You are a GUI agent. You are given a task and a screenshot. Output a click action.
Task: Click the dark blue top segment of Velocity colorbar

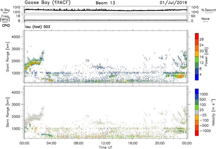tap(197, 91)
